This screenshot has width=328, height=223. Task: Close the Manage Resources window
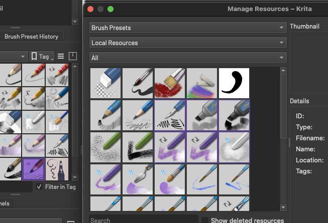point(90,9)
